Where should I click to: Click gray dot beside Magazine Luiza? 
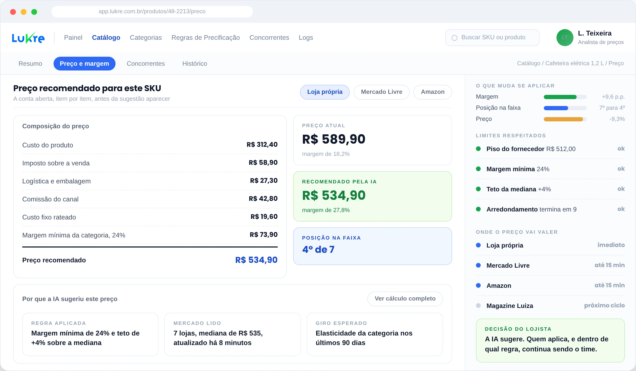[478, 306]
